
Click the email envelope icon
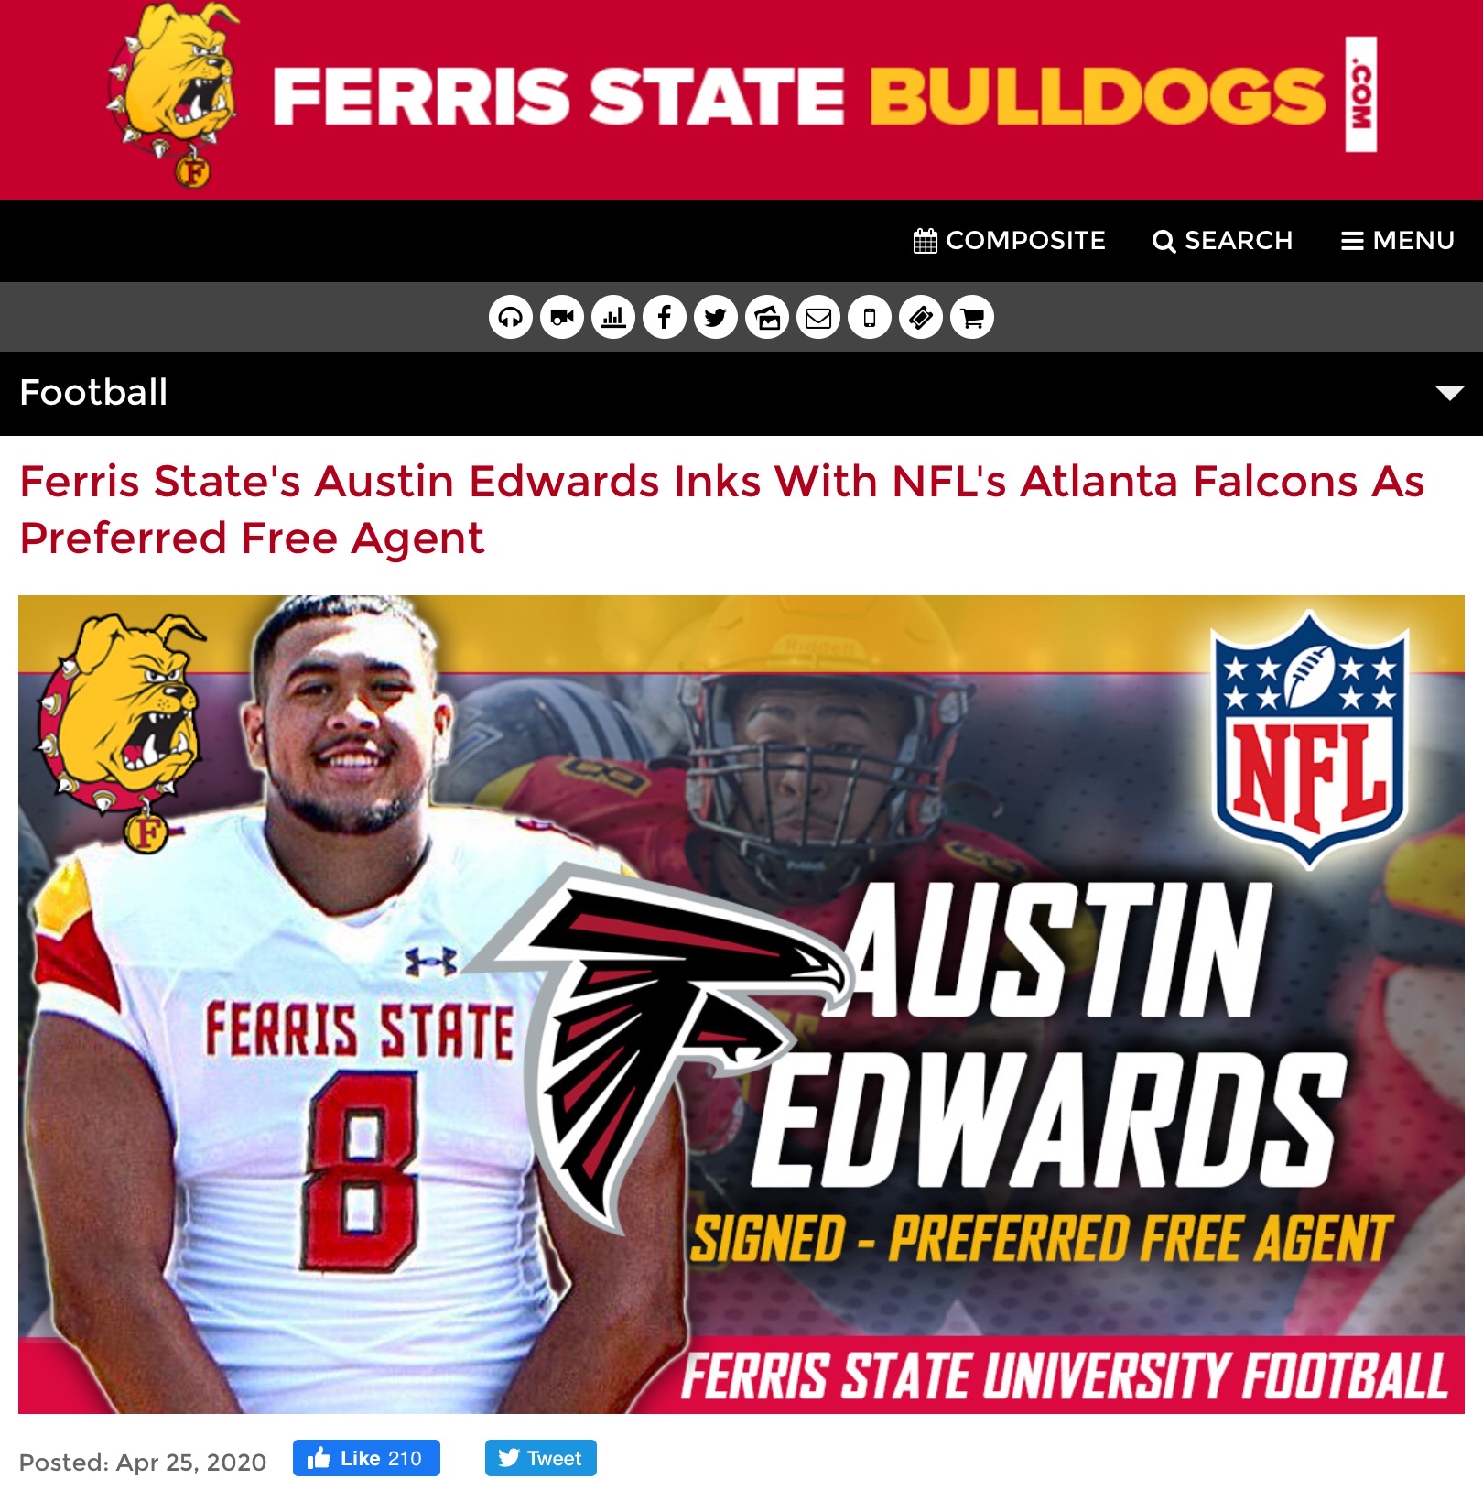[818, 318]
